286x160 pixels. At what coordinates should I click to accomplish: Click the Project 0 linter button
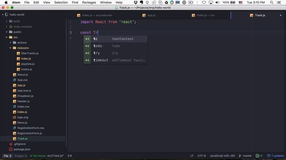21,156
